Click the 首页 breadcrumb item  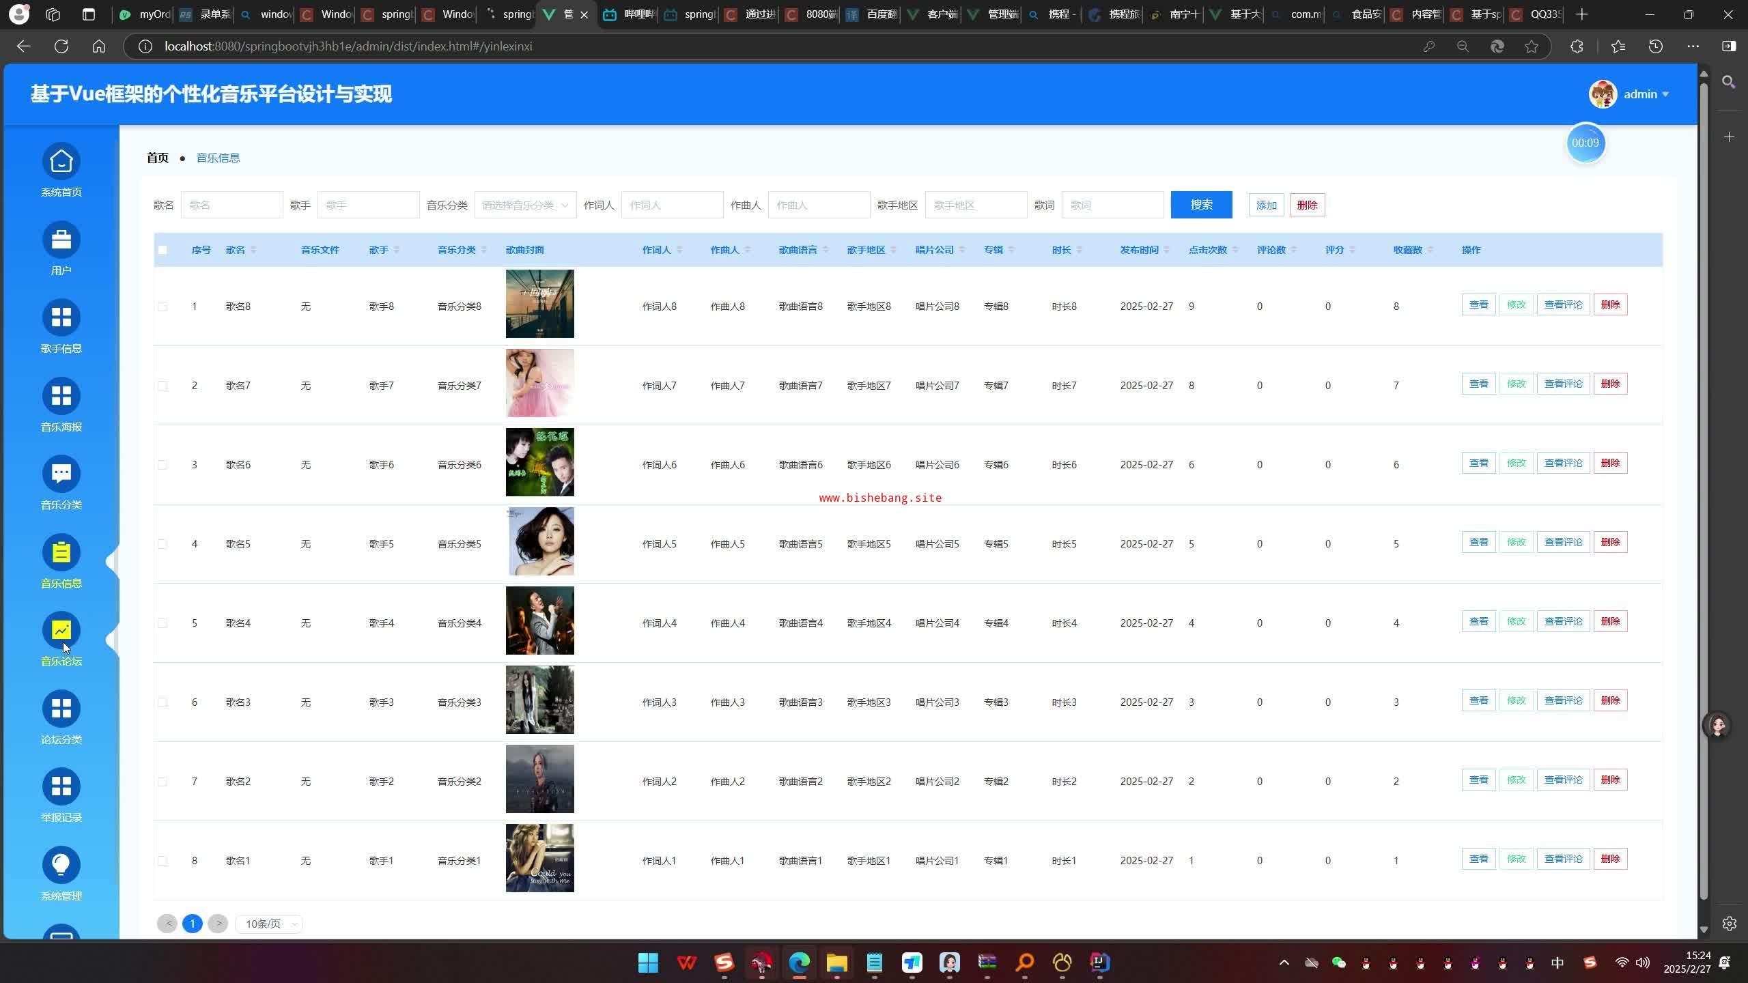pyautogui.click(x=157, y=158)
